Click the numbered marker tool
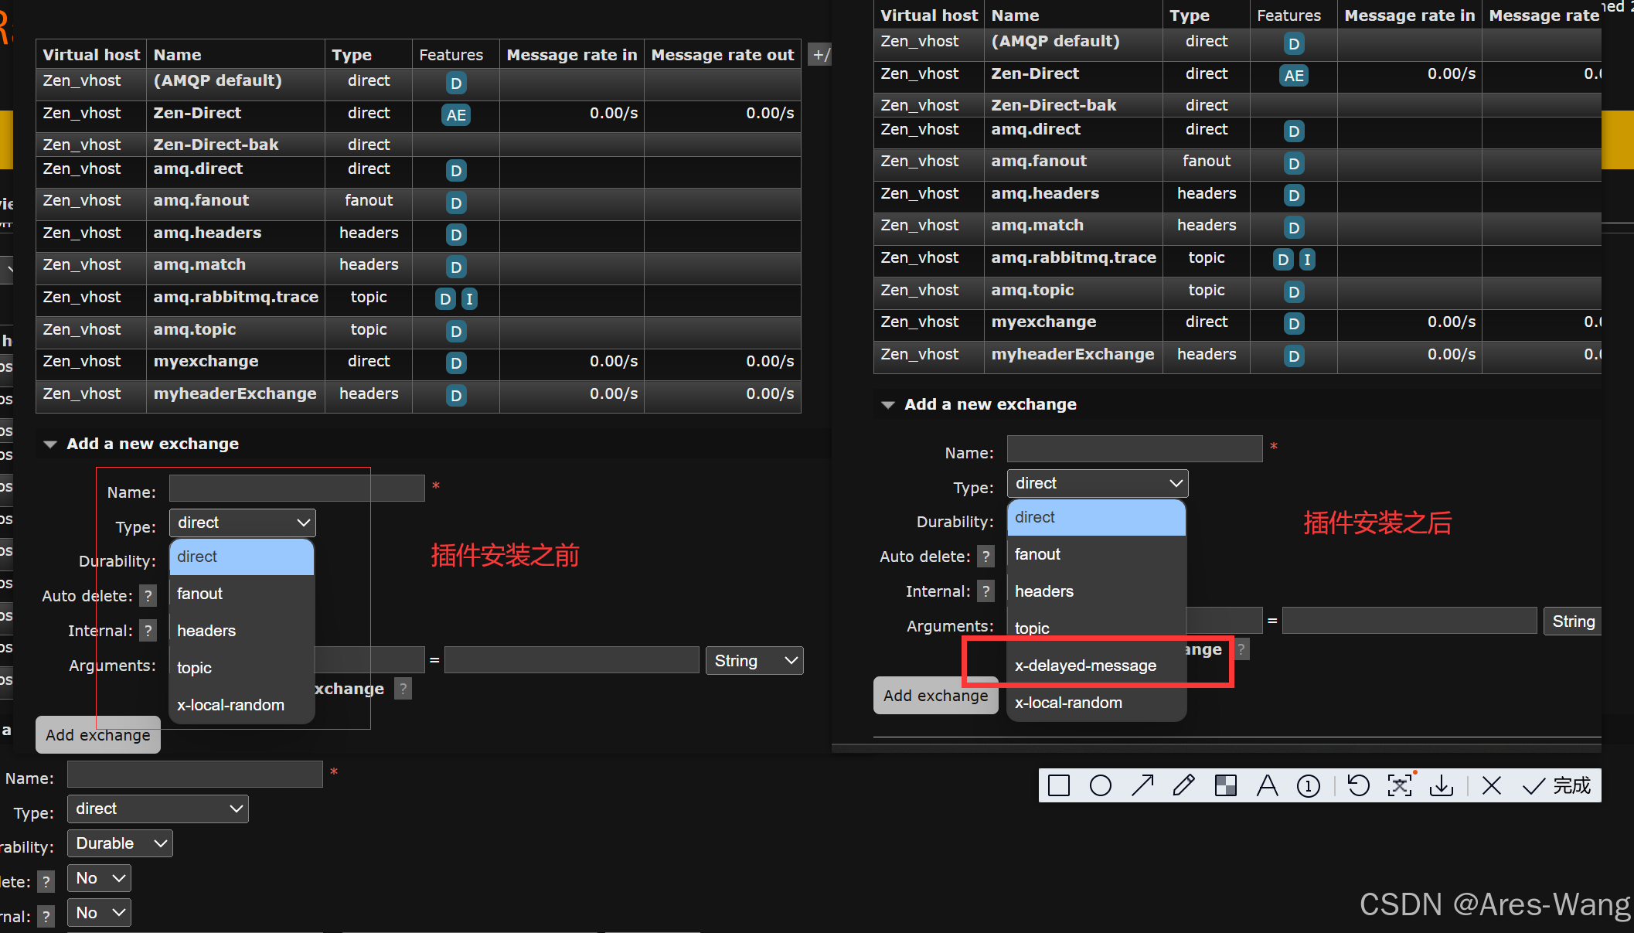1634x933 pixels. click(1309, 786)
